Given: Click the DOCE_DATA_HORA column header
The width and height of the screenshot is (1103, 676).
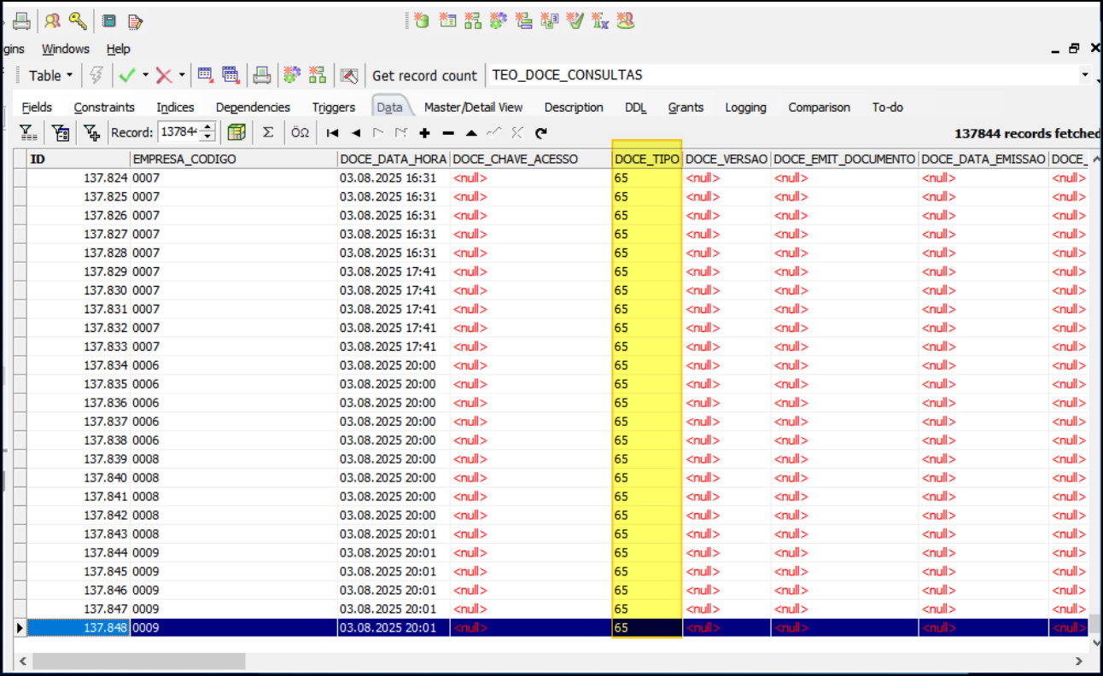Looking at the screenshot, I should pyautogui.click(x=394, y=159).
